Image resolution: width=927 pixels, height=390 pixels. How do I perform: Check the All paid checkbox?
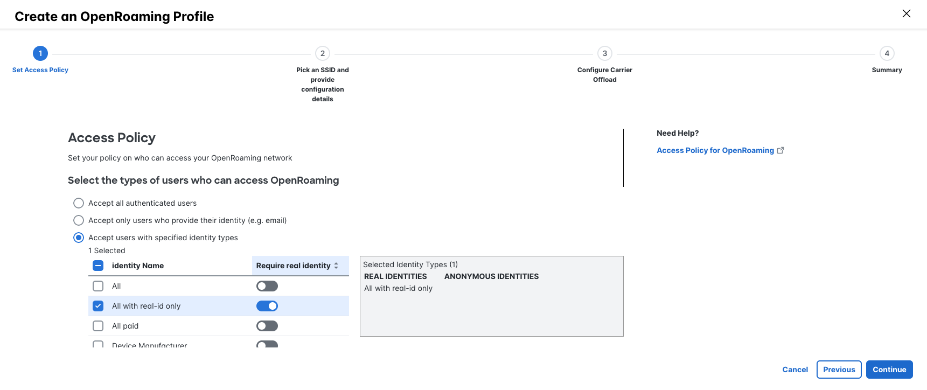click(98, 326)
